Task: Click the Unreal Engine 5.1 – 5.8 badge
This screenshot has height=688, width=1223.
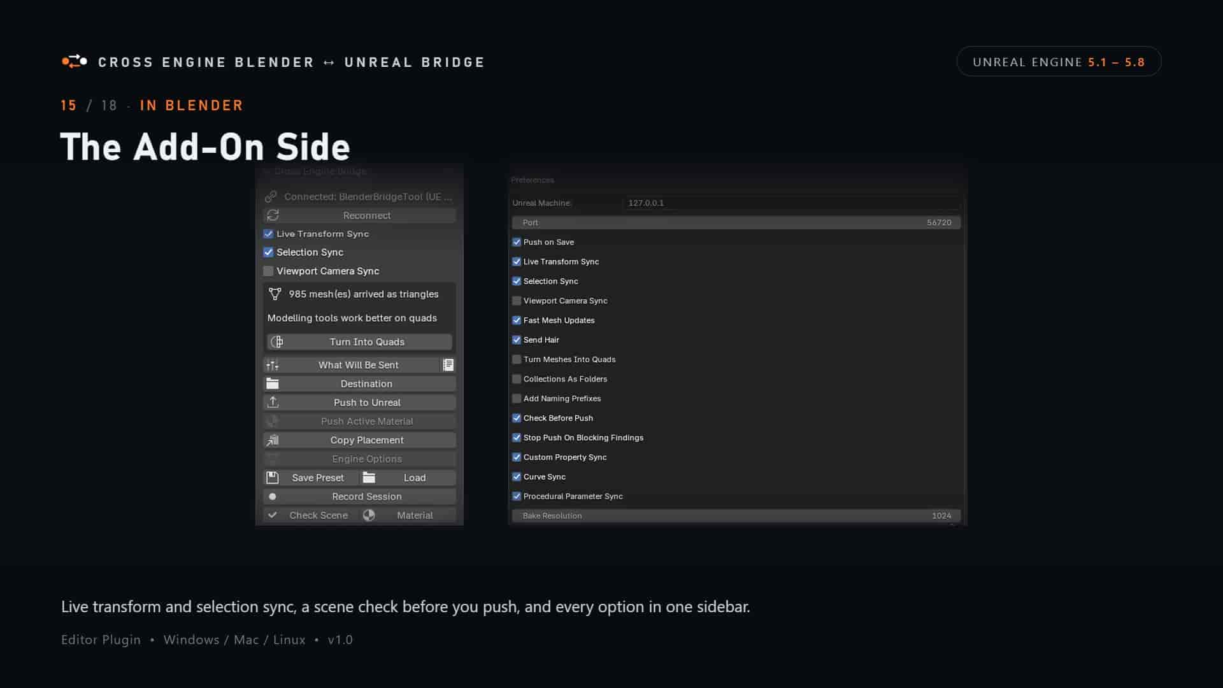Action: [1059, 62]
